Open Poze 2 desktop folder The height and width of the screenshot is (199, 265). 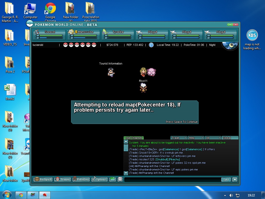click(x=10, y=65)
